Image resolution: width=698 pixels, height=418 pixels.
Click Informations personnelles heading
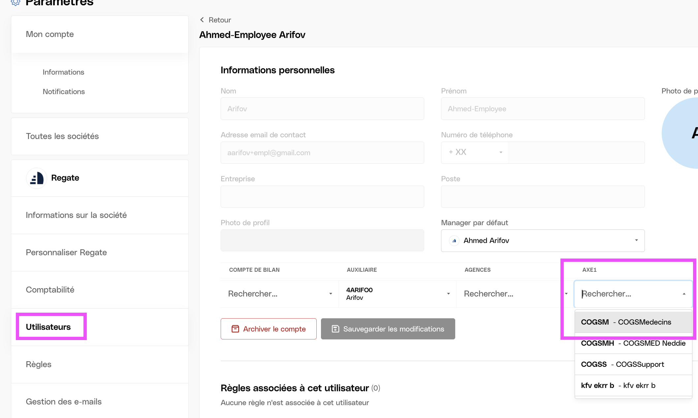[277, 70]
